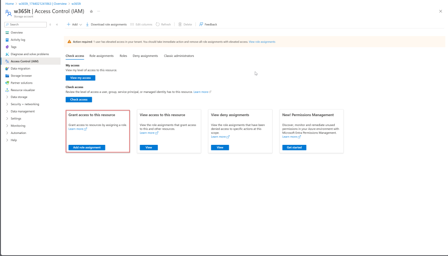
Task: Click the Edit columns icon
Action: tap(132, 24)
